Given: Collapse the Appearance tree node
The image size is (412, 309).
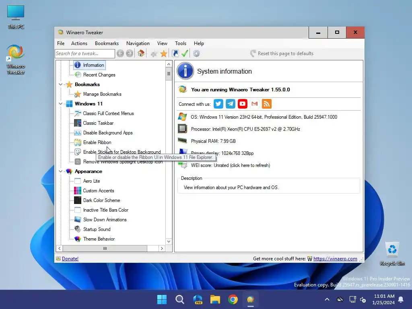Looking at the screenshot, I should (x=60, y=171).
